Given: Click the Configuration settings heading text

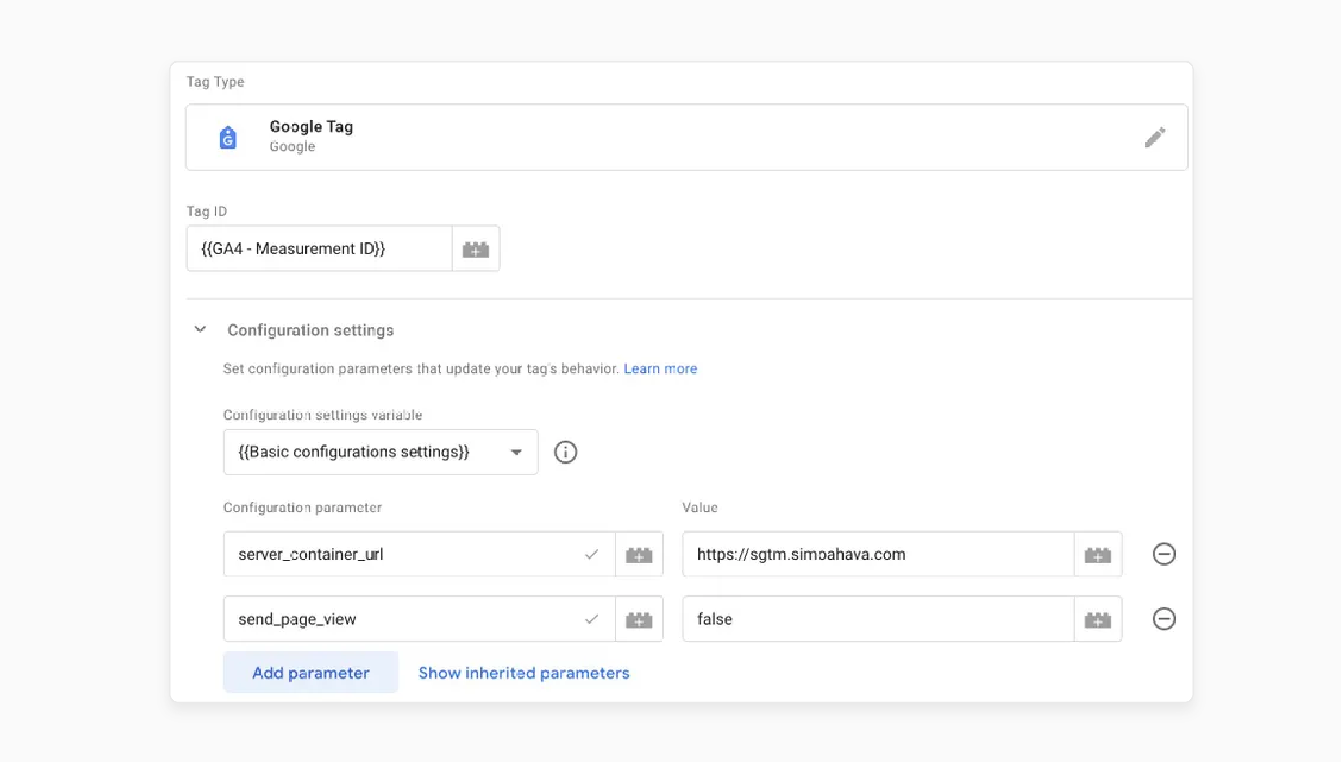Looking at the screenshot, I should (310, 330).
